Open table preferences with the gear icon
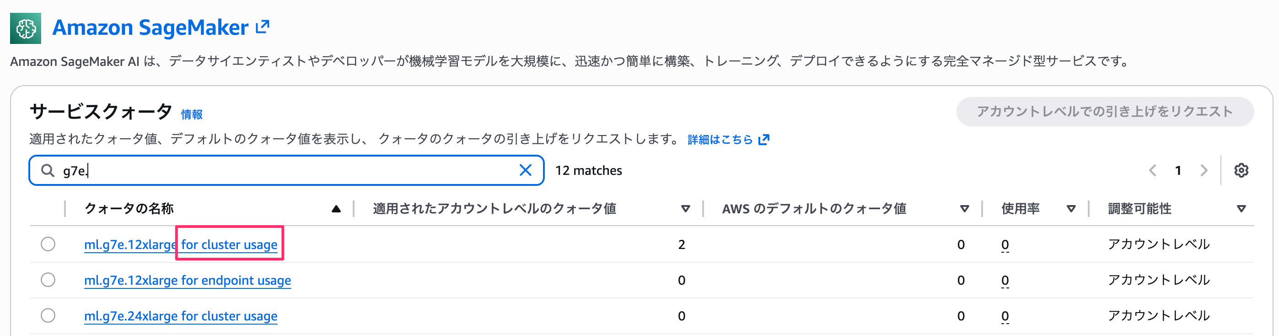 1241,170
